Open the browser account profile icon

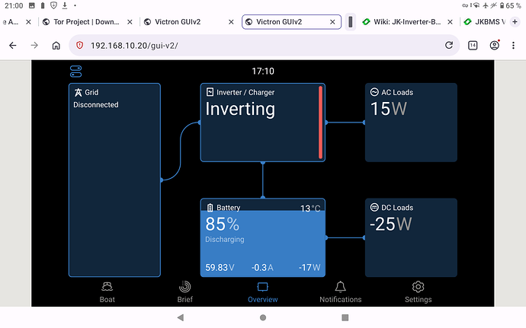[495, 46]
